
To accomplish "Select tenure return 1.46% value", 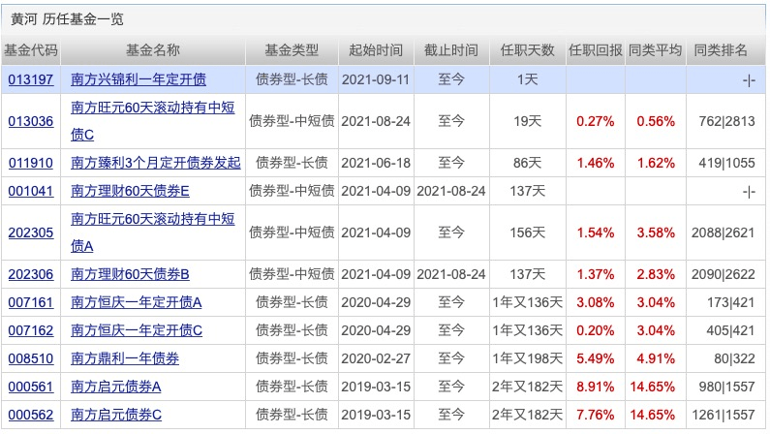I will 596,163.
